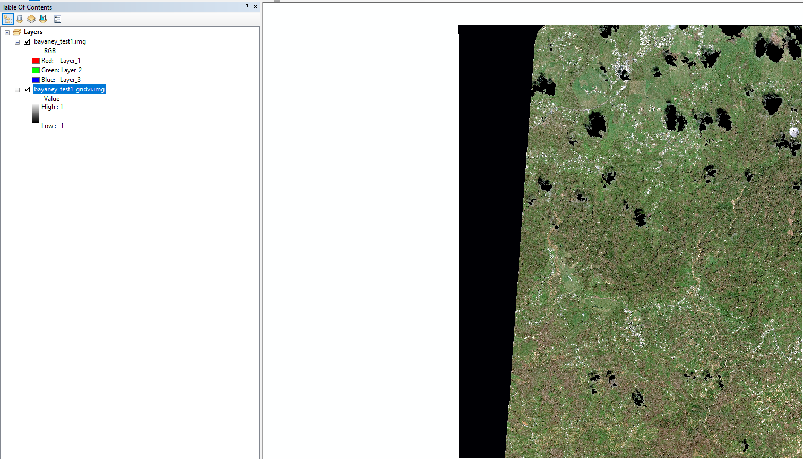Click the Low : -1 label
The width and height of the screenshot is (803, 459).
[53, 126]
